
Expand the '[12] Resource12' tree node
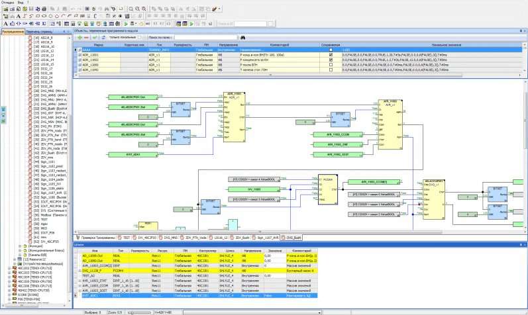click(15, 259)
